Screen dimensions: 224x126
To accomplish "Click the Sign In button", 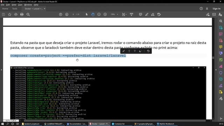I will [x=216, y=8].
